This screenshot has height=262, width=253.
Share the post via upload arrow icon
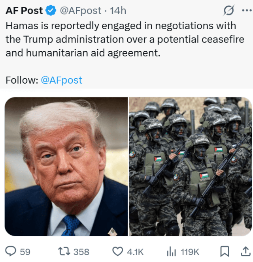[245, 251]
